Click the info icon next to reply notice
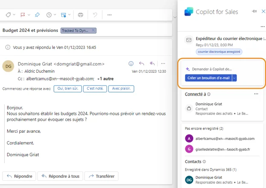 pyautogui.click(x=8, y=47)
